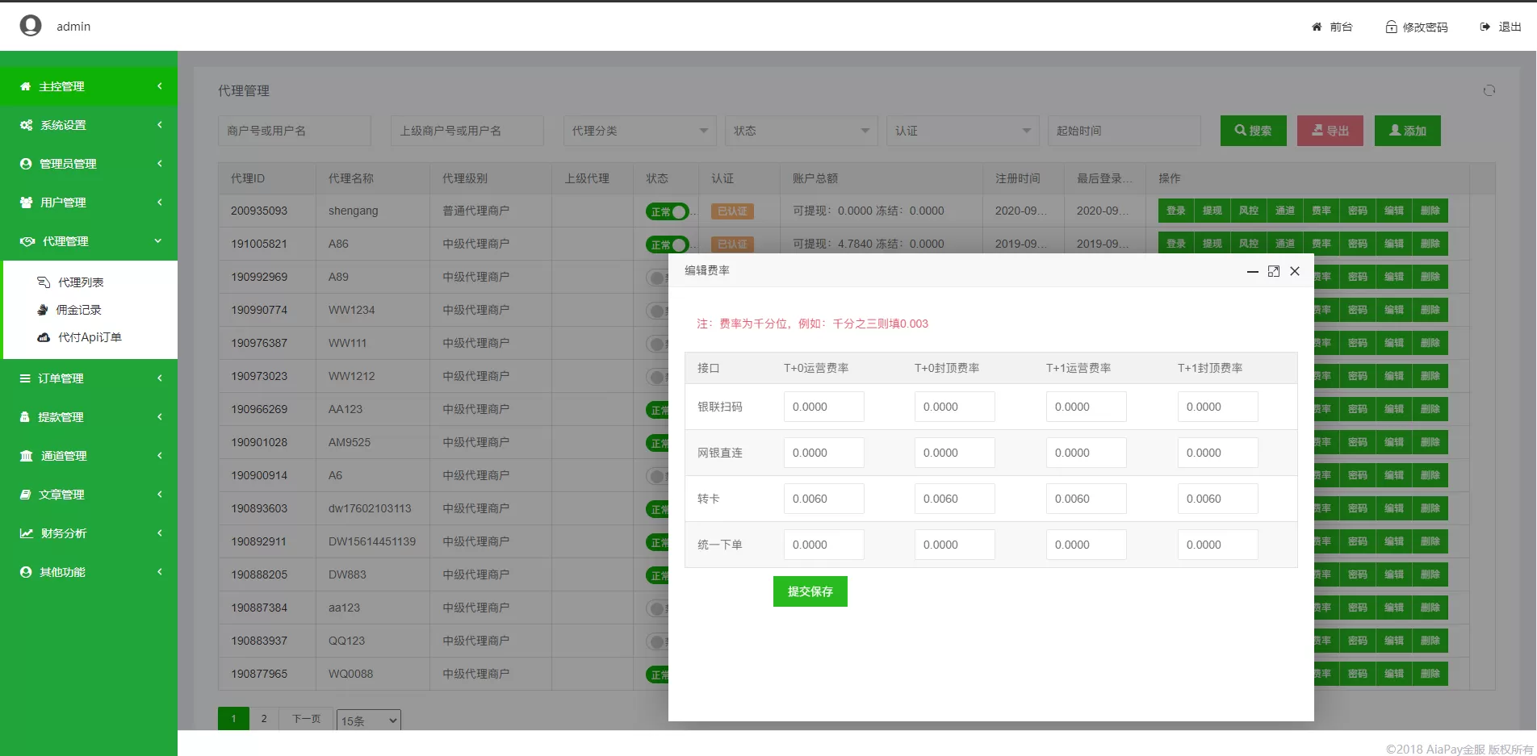Click 转卡 T+0运营费率 input field
1537x756 pixels.
tap(823, 499)
